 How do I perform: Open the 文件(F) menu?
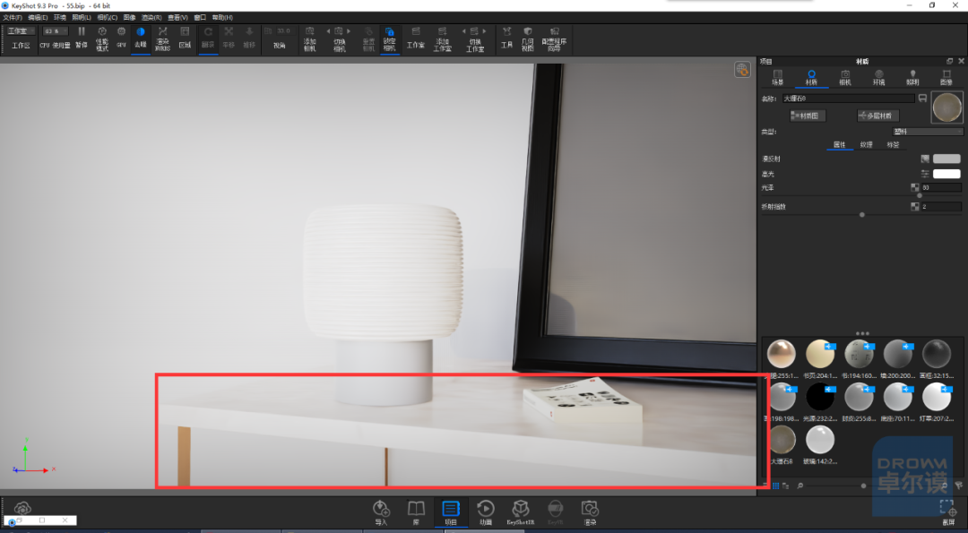click(x=13, y=17)
